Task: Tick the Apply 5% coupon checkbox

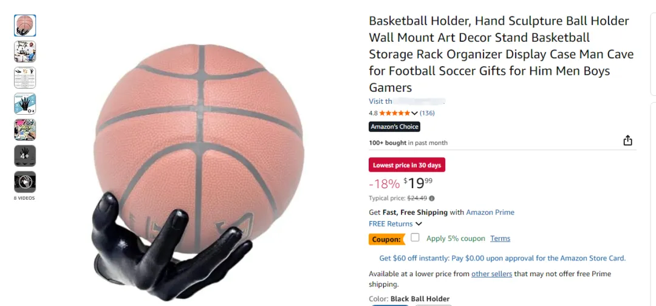Action: tap(415, 237)
